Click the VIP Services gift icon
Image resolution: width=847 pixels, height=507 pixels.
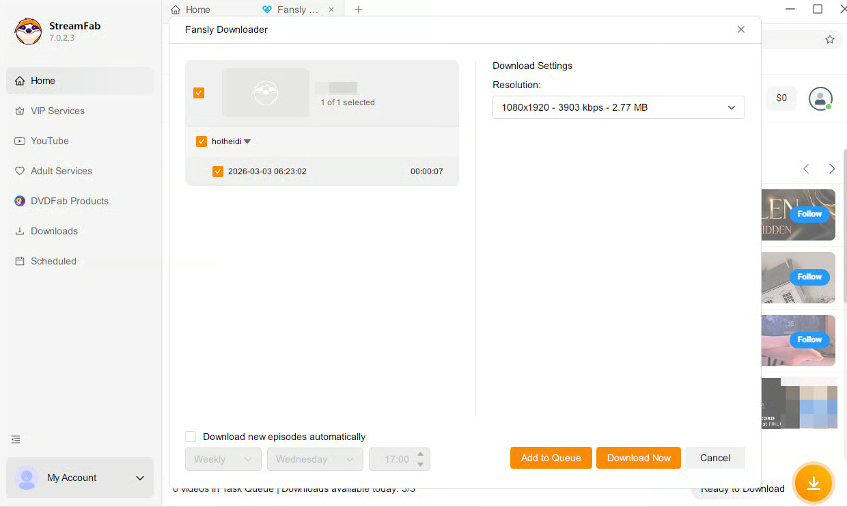(20, 111)
